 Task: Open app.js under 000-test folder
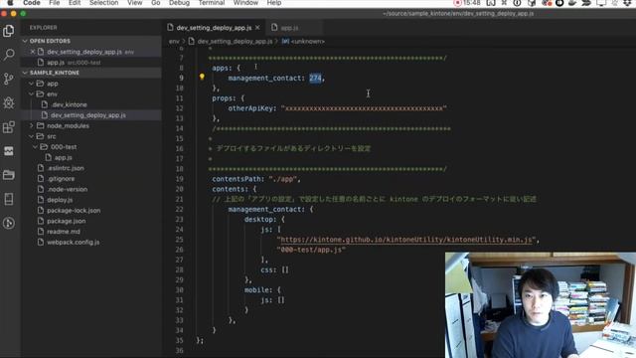point(63,157)
